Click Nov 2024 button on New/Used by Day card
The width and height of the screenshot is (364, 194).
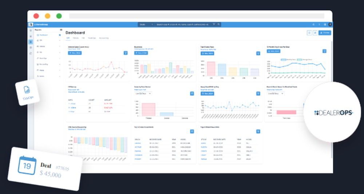click(x=207, y=94)
